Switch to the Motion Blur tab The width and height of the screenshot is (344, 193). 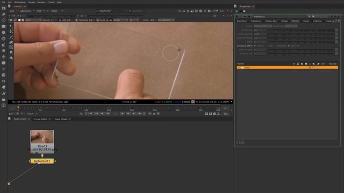pos(271,21)
